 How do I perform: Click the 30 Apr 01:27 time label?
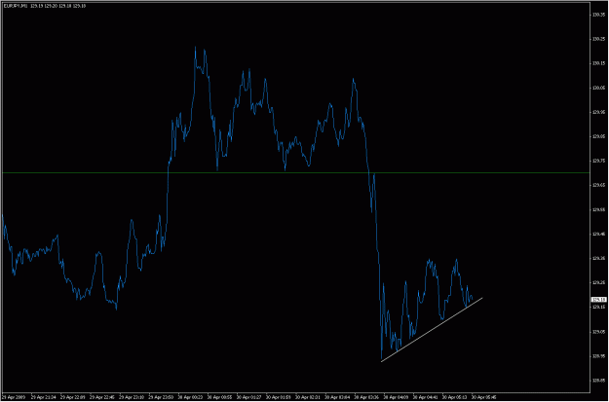[249, 398]
